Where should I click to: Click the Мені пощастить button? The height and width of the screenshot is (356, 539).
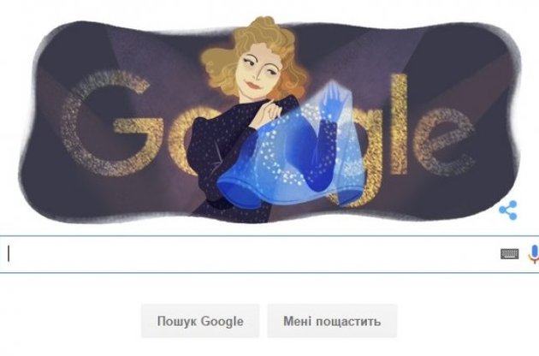(332, 321)
